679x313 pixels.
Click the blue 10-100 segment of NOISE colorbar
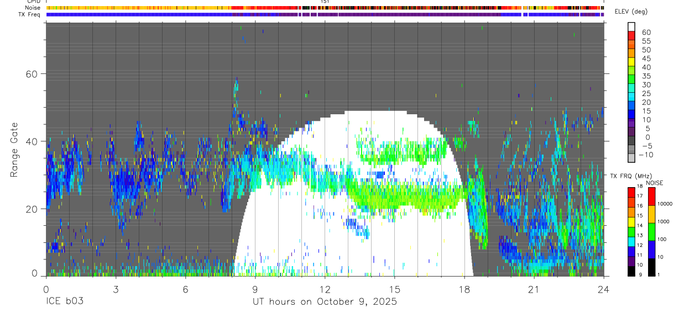coord(651,249)
